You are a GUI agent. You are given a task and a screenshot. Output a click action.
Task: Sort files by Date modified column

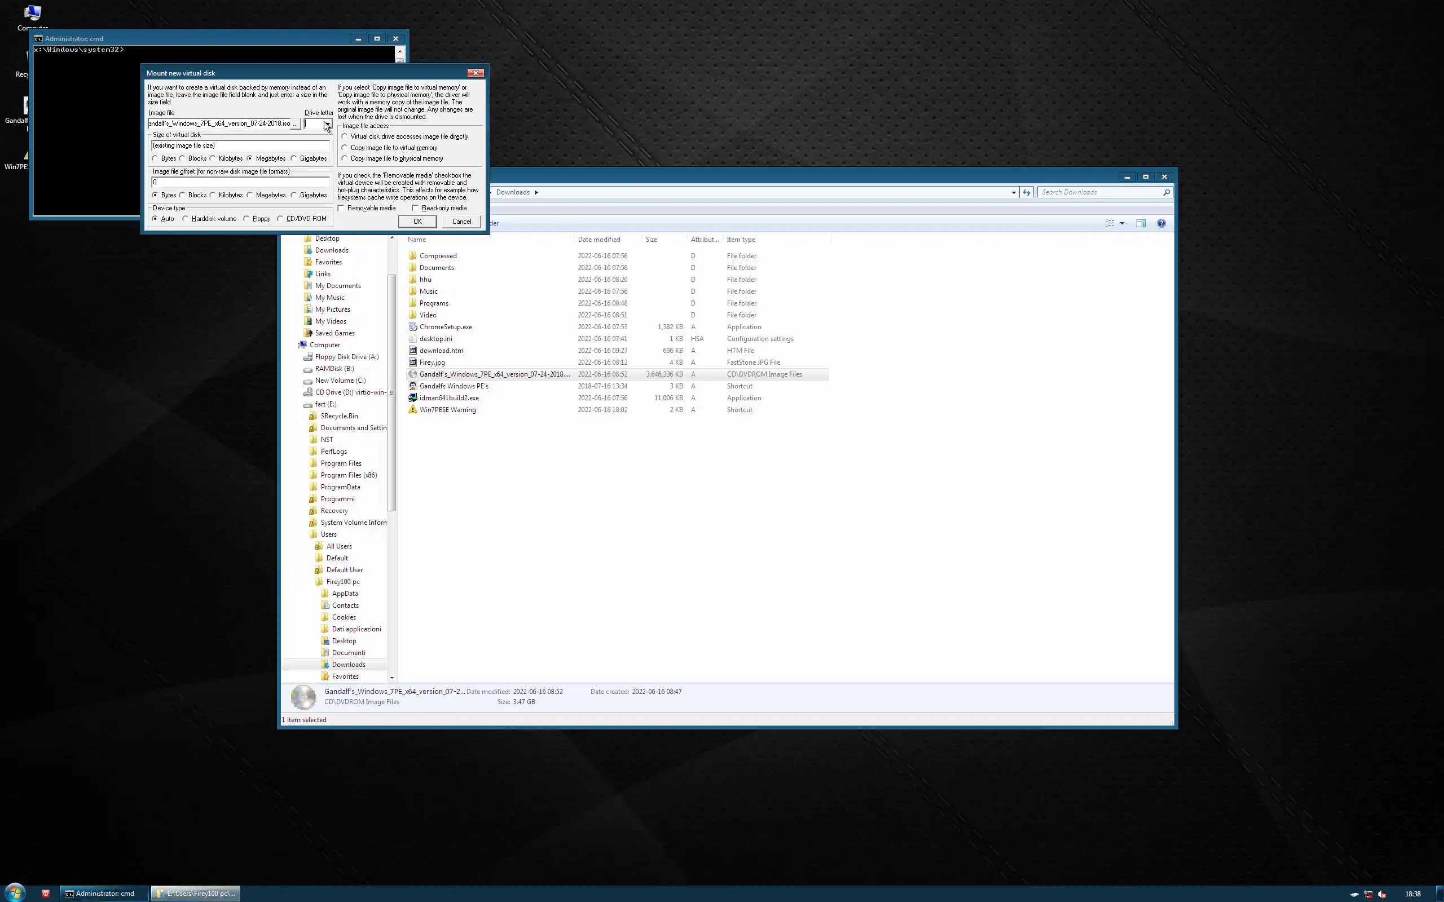point(598,239)
